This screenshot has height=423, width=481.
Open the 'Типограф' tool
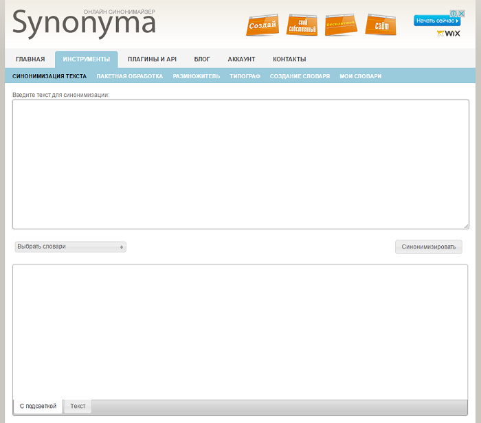pyautogui.click(x=245, y=76)
